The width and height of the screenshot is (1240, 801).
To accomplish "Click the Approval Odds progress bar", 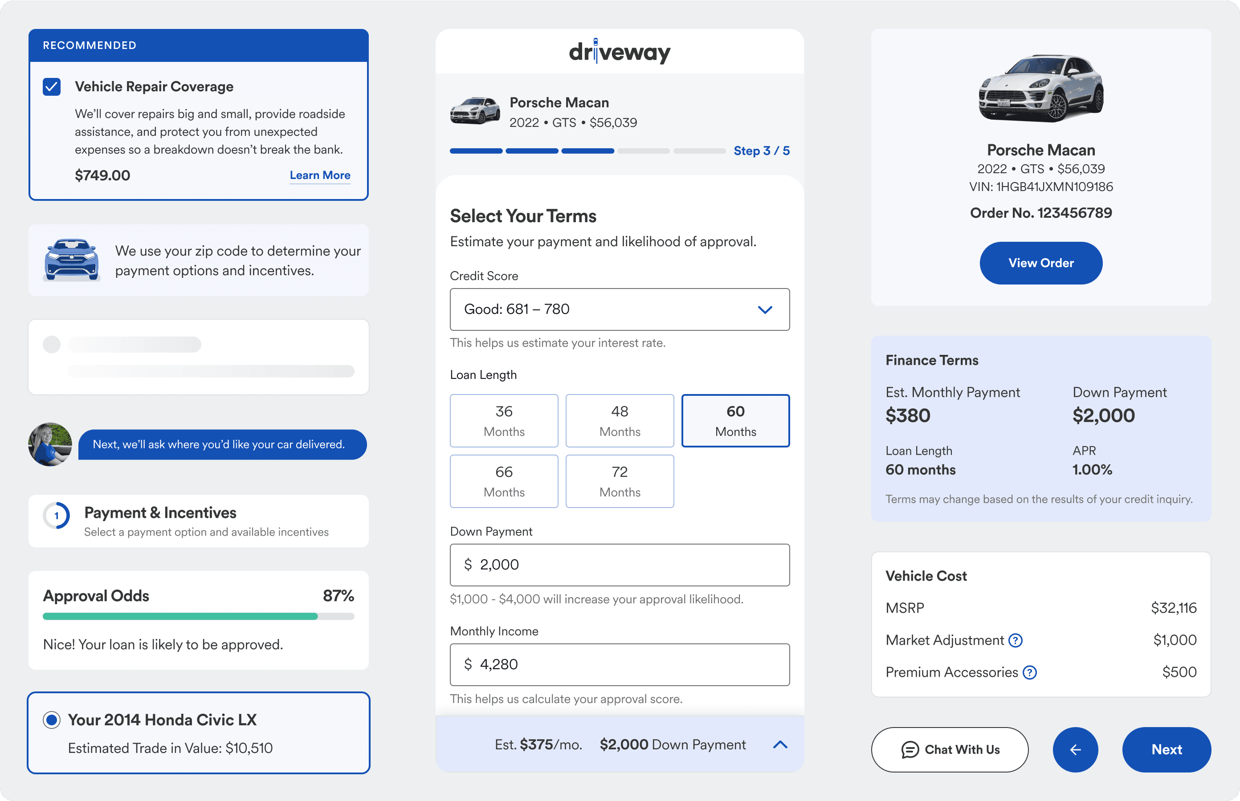I will 198,616.
